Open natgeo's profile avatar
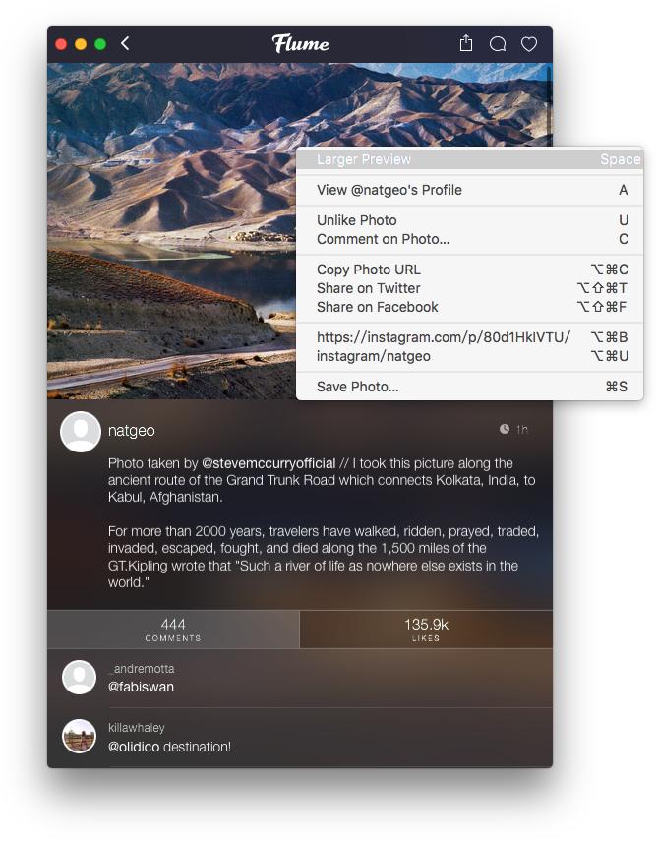The width and height of the screenshot is (658, 841). tap(81, 432)
